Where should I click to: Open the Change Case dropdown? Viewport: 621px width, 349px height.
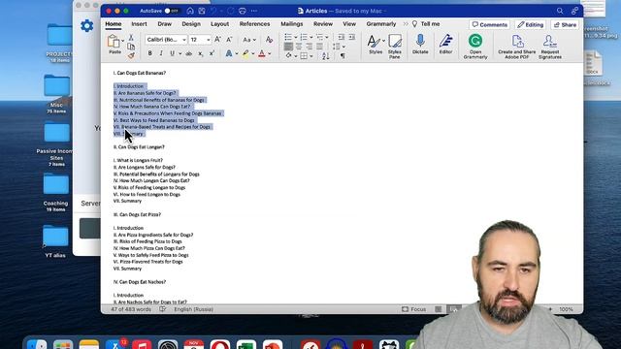point(249,40)
